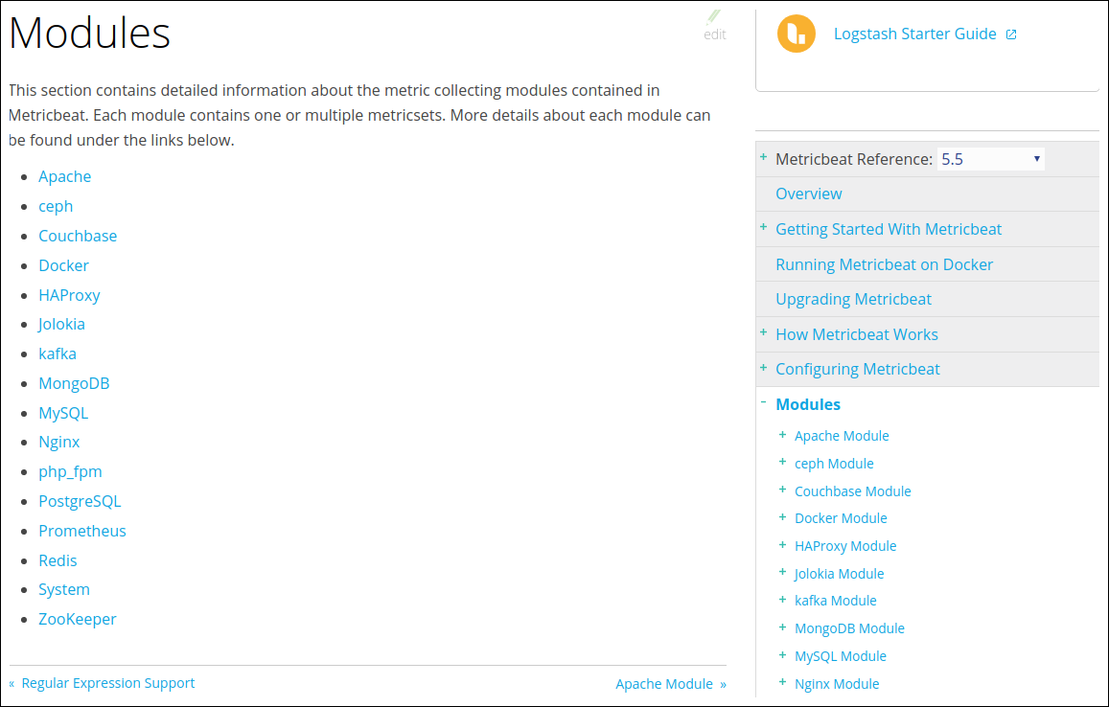Open the Redis link in modules list
Image resolution: width=1109 pixels, height=707 pixels.
(58, 560)
